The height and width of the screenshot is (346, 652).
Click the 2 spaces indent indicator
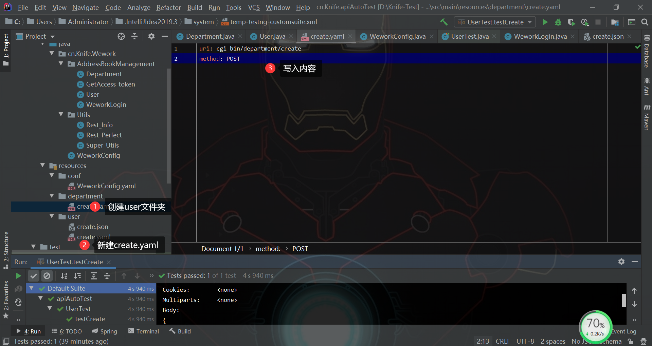point(553,341)
